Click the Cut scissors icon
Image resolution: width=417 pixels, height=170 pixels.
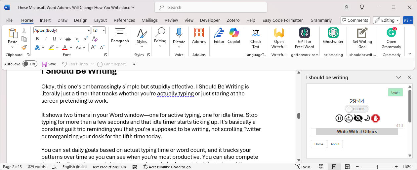24,31
